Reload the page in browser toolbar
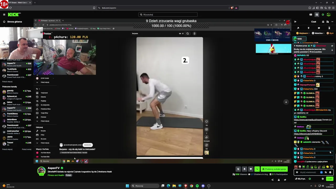Viewport: 336px width, 189px height. [x=10, y=8]
